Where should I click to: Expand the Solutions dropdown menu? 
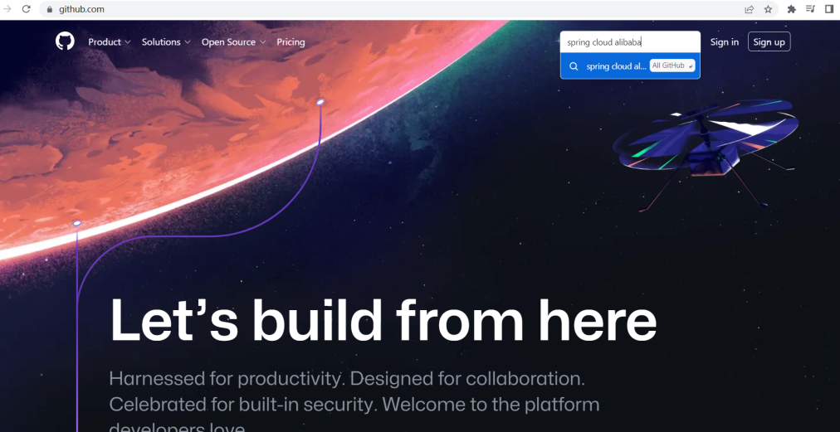(x=165, y=41)
